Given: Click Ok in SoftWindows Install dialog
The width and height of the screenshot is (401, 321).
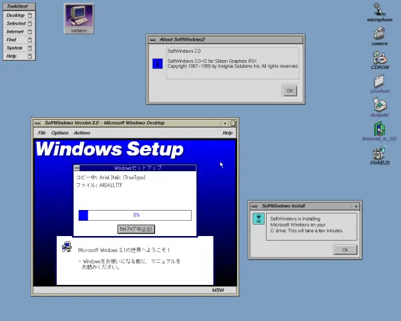Looking at the screenshot, I should (x=345, y=249).
